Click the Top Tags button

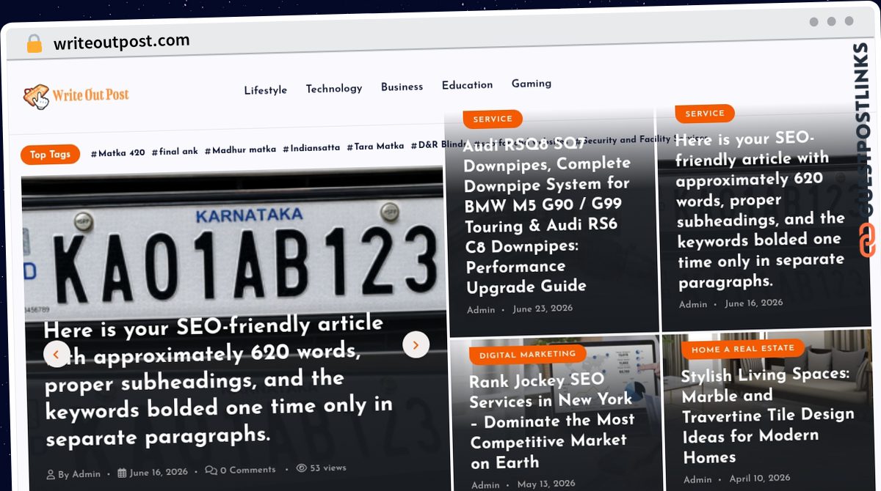point(50,155)
